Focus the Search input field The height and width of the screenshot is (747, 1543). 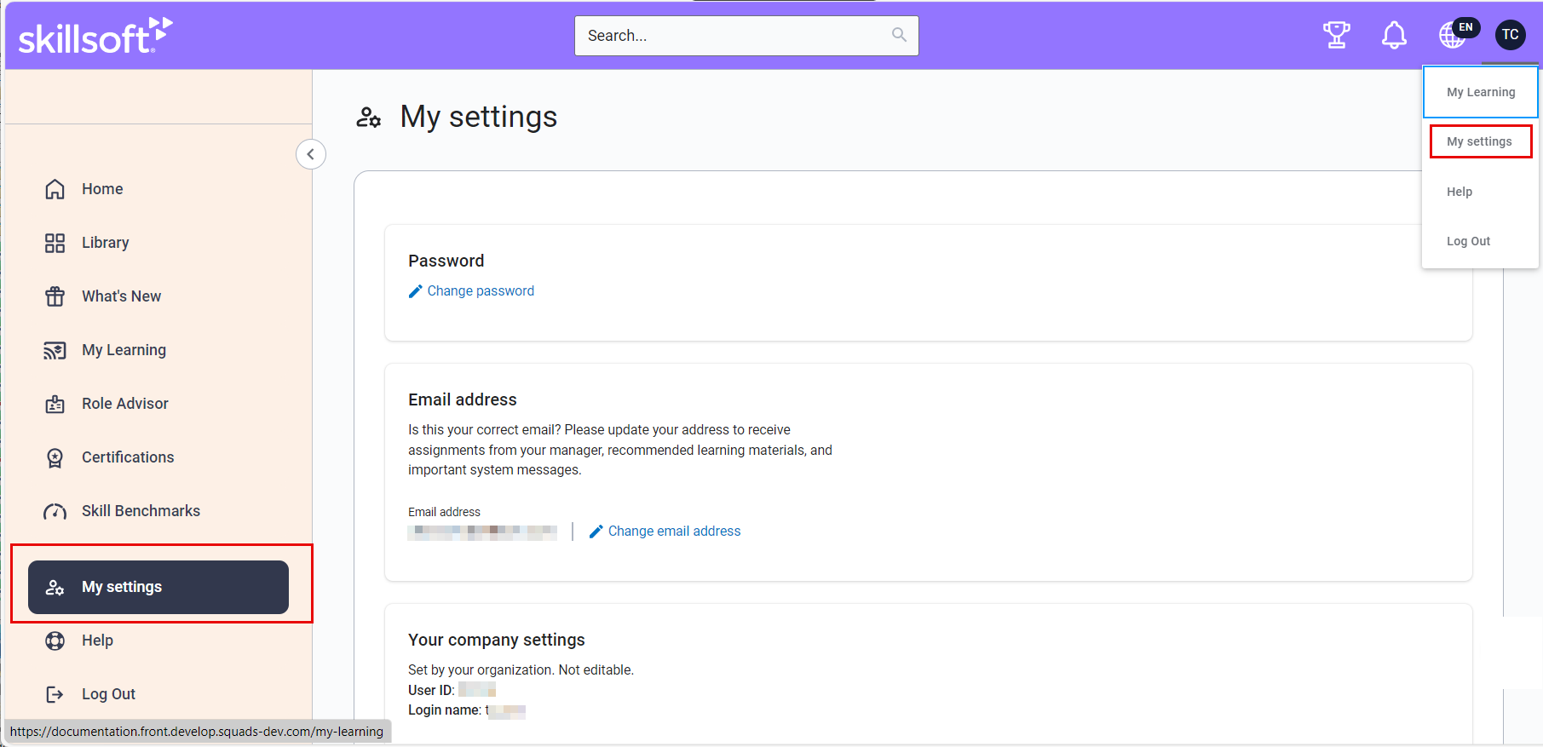(733, 36)
